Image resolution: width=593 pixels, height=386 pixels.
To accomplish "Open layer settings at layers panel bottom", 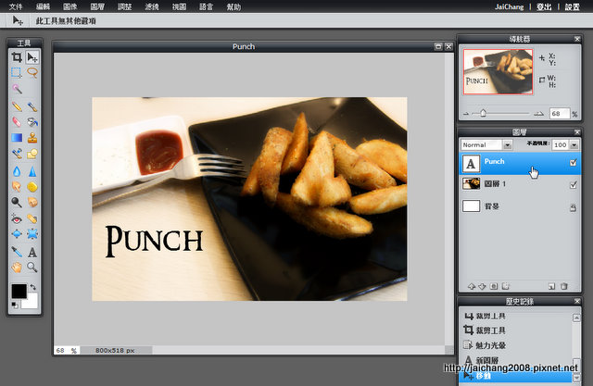I will [x=494, y=286].
